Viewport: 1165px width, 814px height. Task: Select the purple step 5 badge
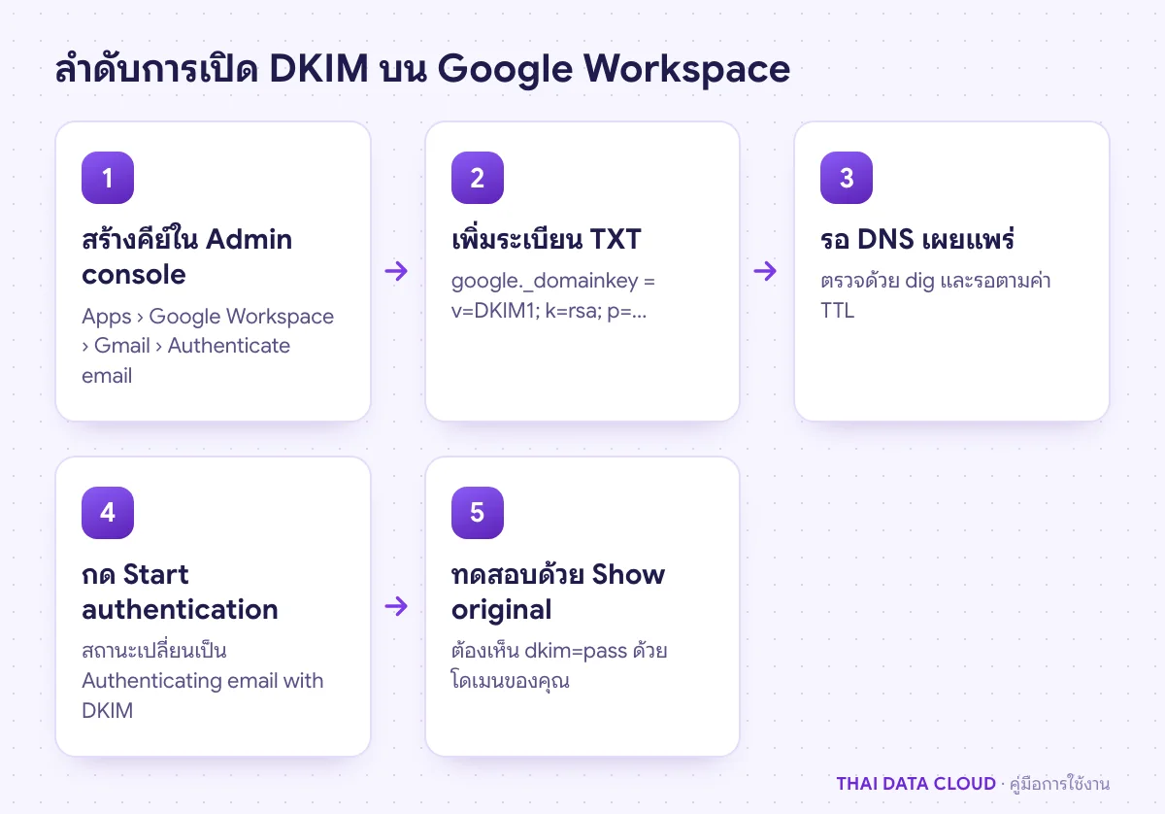coord(478,513)
